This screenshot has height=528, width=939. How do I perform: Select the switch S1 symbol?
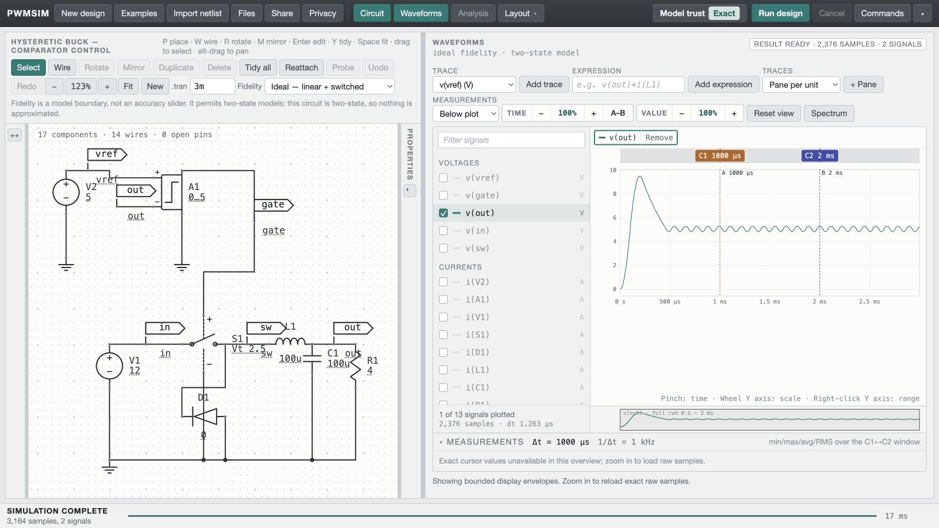coord(203,340)
